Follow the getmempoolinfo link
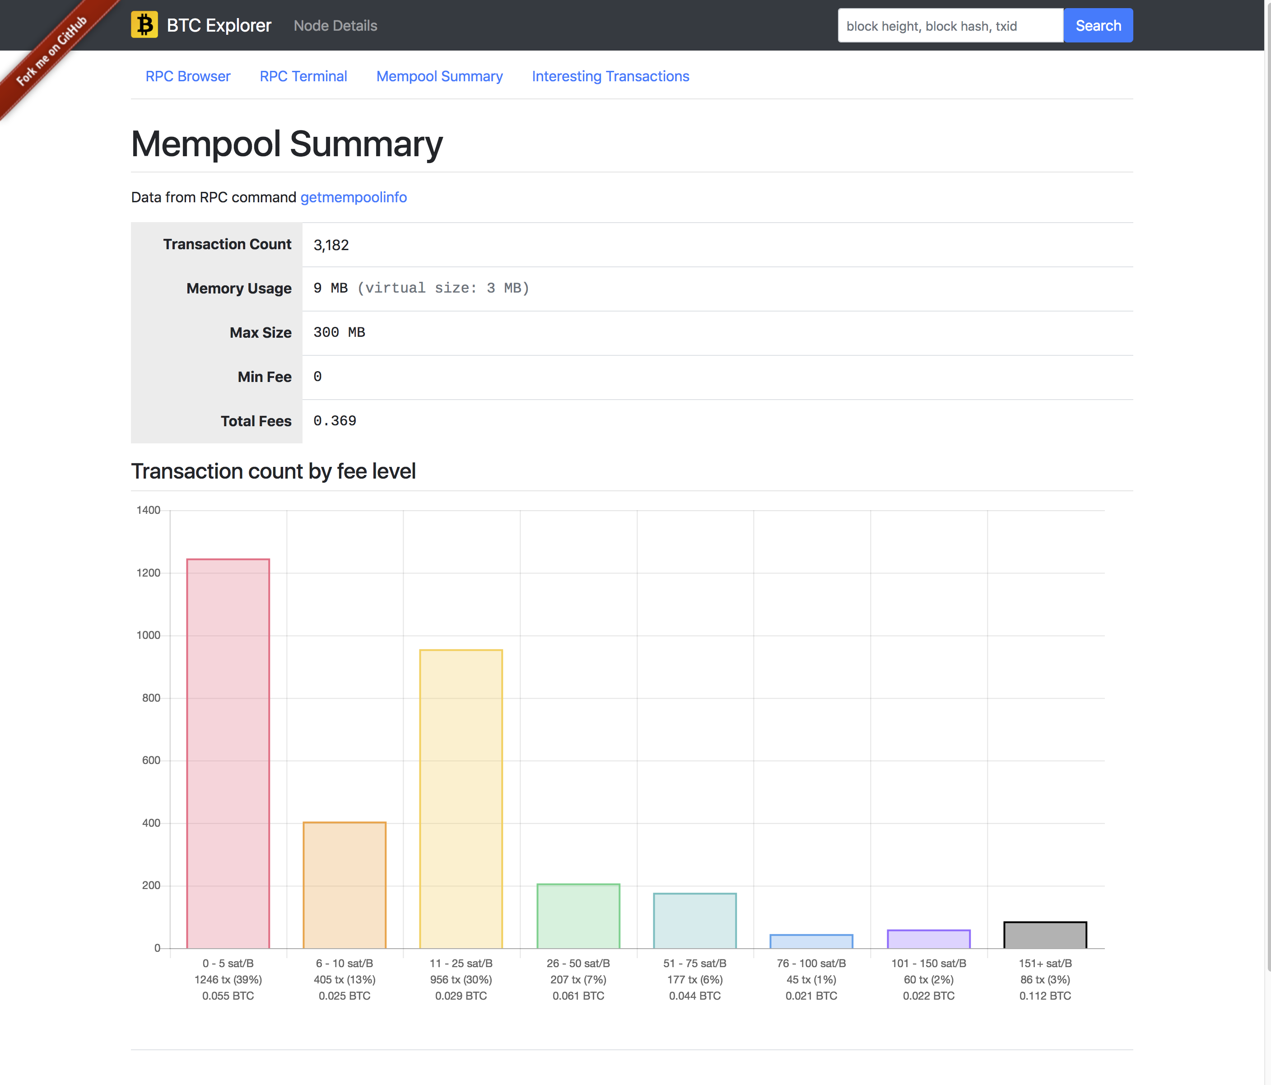The width and height of the screenshot is (1271, 1085). coord(354,197)
